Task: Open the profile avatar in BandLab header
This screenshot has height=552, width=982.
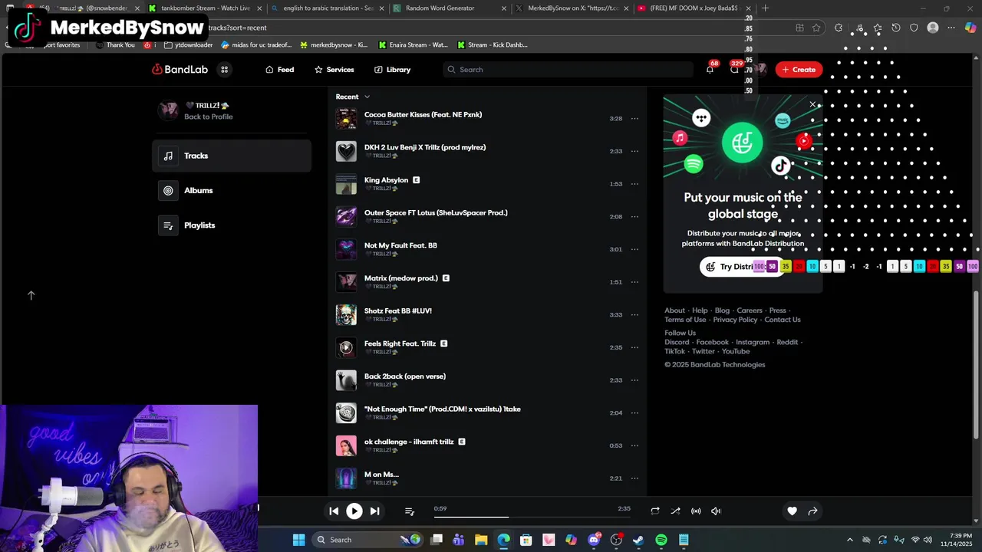Action: coord(760,70)
